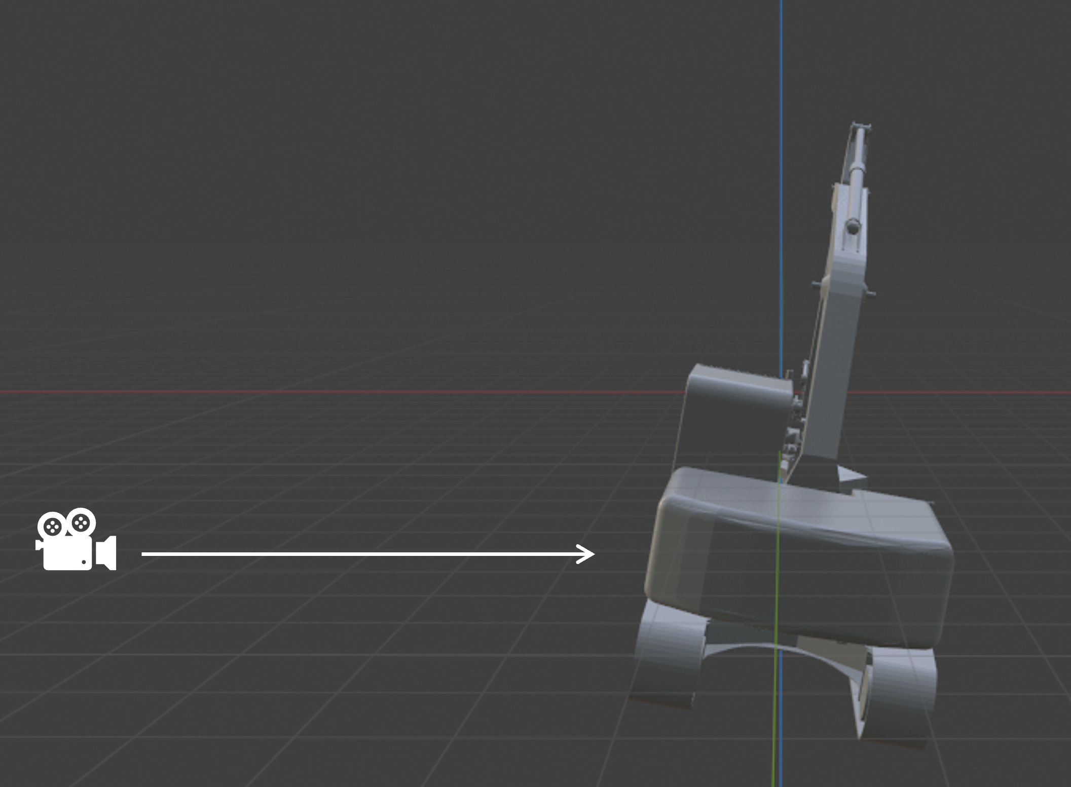Viewport: 1071px width, 787px height.
Task: Click the camera icon's lens
Action: click(x=107, y=553)
